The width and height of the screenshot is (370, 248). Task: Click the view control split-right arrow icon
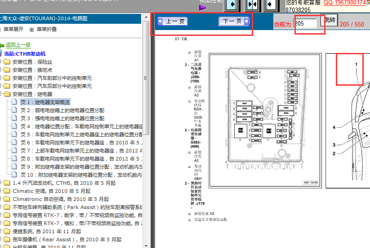[x=232, y=4]
